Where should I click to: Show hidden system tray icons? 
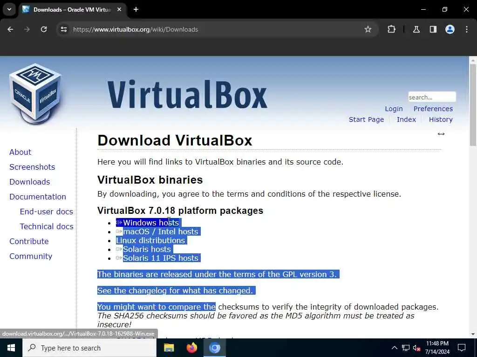pyautogui.click(x=394, y=348)
